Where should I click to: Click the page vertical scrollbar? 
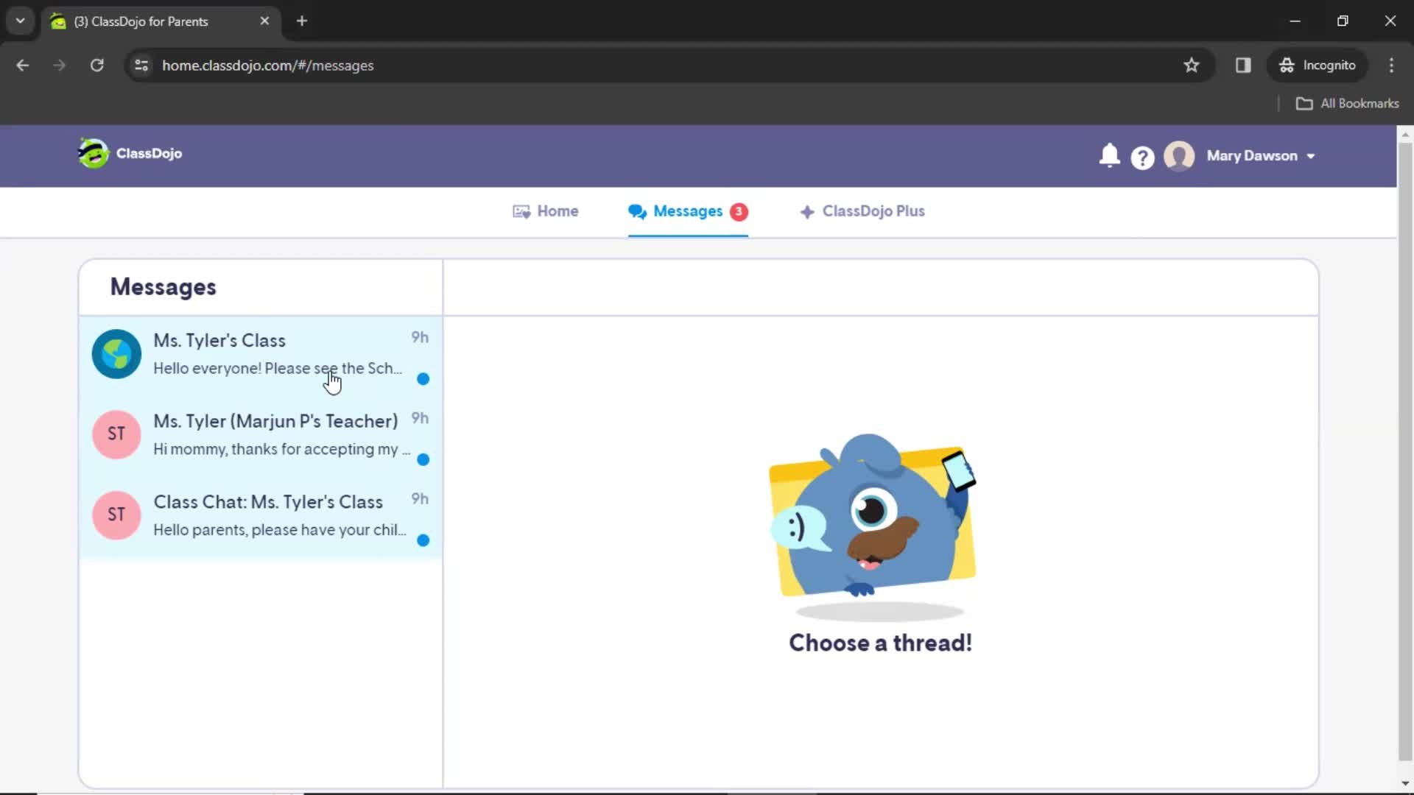(1404, 453)
